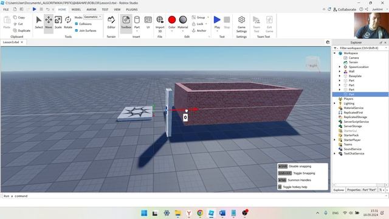This screenshot has width=389, height=219.
Task: Select ServerScriptService in Explorer
Action: 356,122
